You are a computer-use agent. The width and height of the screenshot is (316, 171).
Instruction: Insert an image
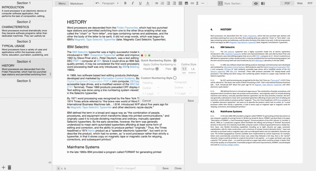[187, 3]
